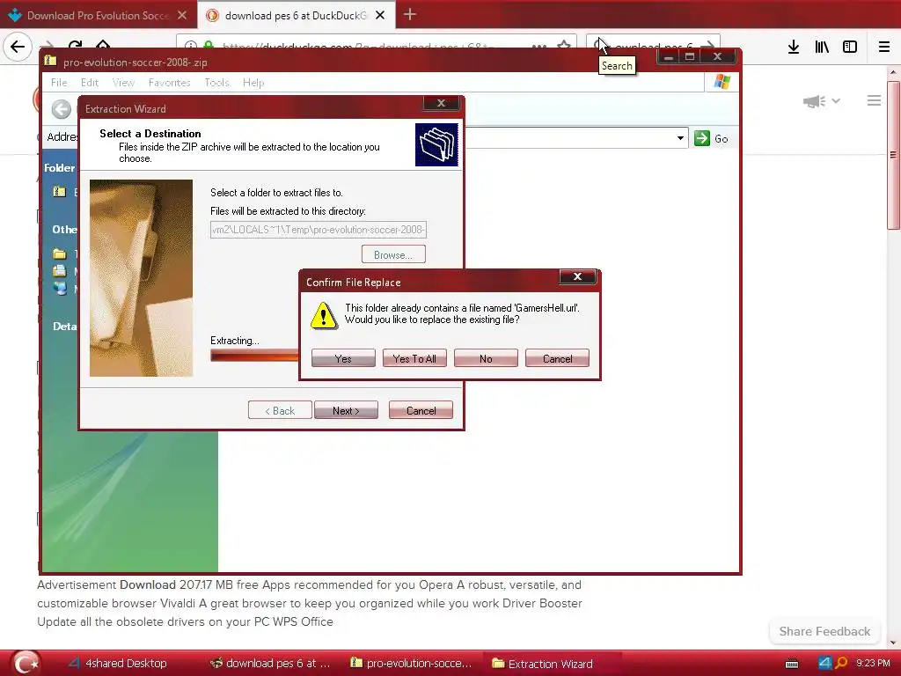Open the Edit menu in zip window

tap(89, 83)
